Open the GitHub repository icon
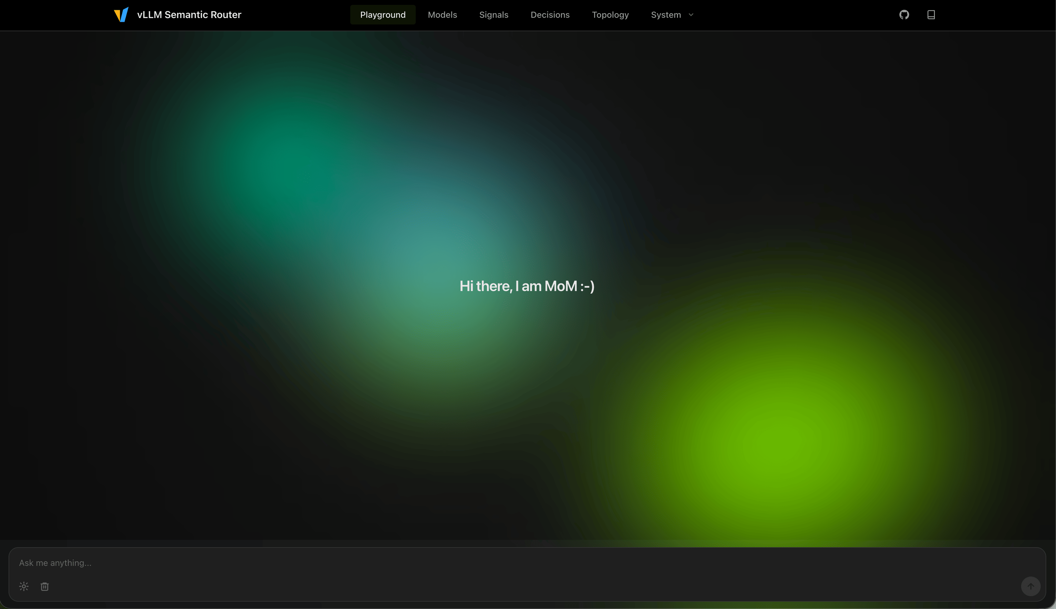 [904, 15]
